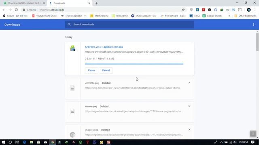Open the Morningfame bookmark
The image size is (259, 145).
(100, 16)
